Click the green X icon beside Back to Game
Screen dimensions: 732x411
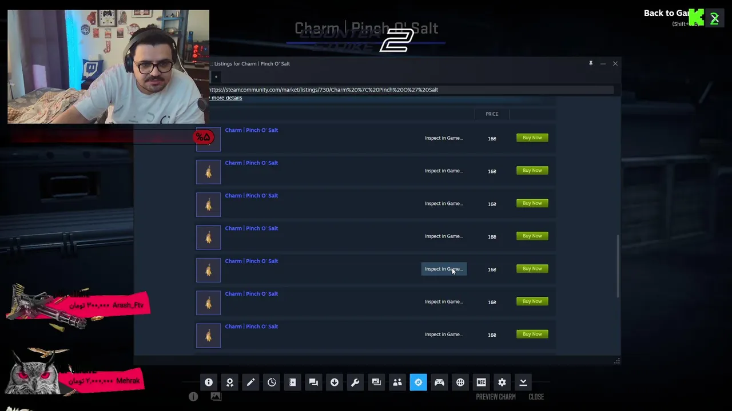(x=714, y=19)
